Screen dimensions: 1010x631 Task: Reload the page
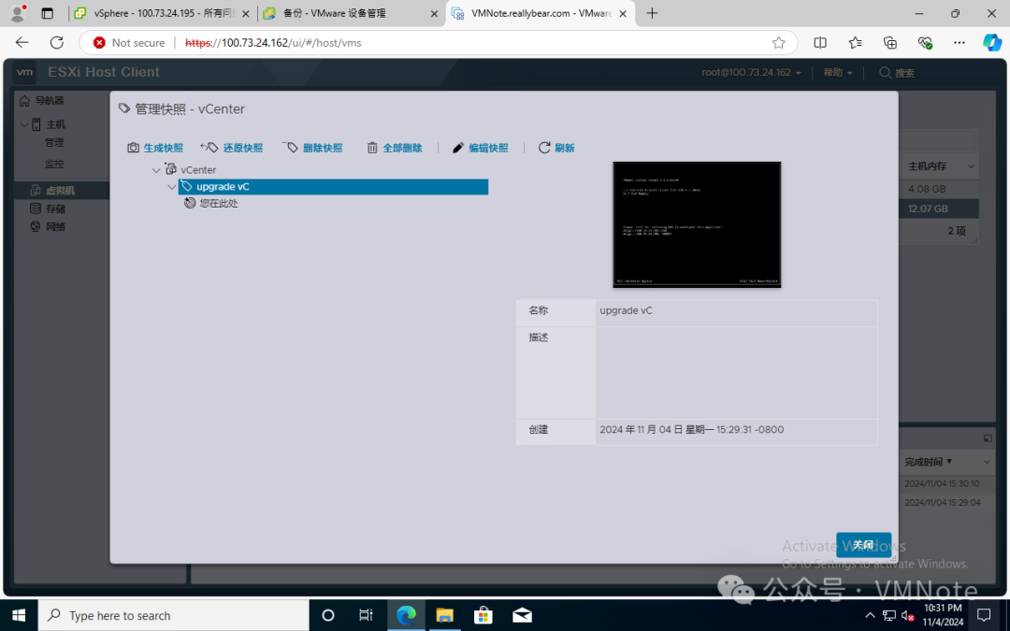click(57, 42)
